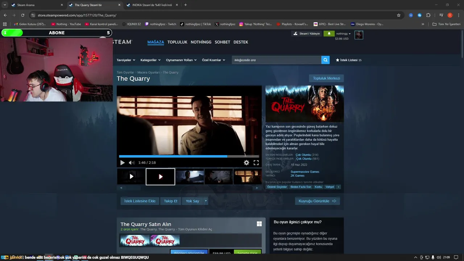Open TOPLULUK menu
The height and width of the screenshot is (261, 464).
click(x=177, y=42)
